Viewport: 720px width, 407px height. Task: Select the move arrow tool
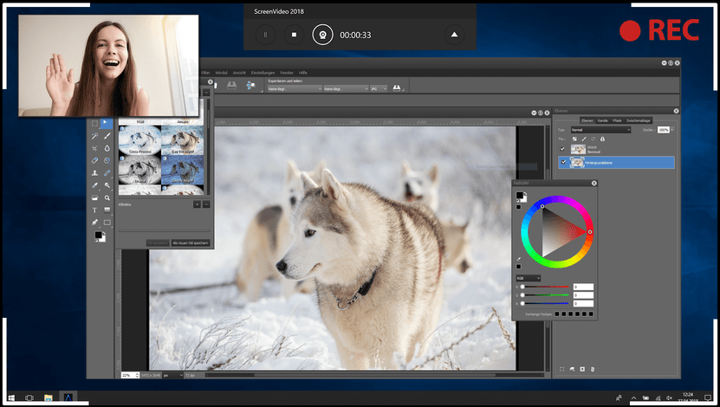pos(107,124)
